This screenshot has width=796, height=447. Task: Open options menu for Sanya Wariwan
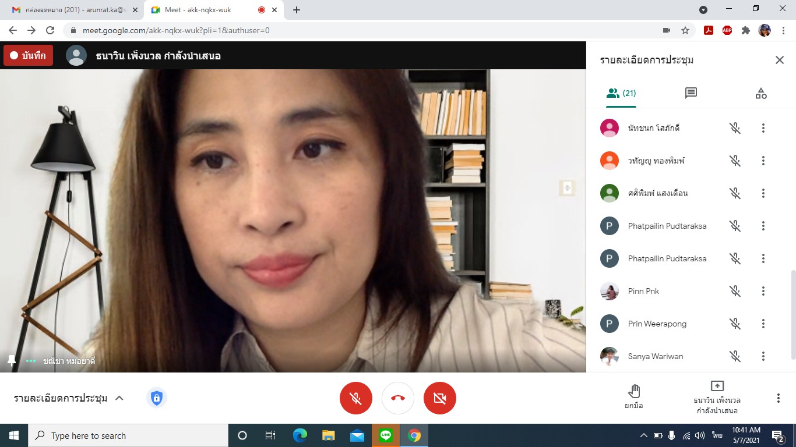coord(763,356)
